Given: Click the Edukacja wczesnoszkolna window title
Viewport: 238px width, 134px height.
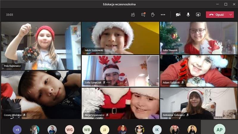Looking at the screenshot, I should (x=119, y=4).
